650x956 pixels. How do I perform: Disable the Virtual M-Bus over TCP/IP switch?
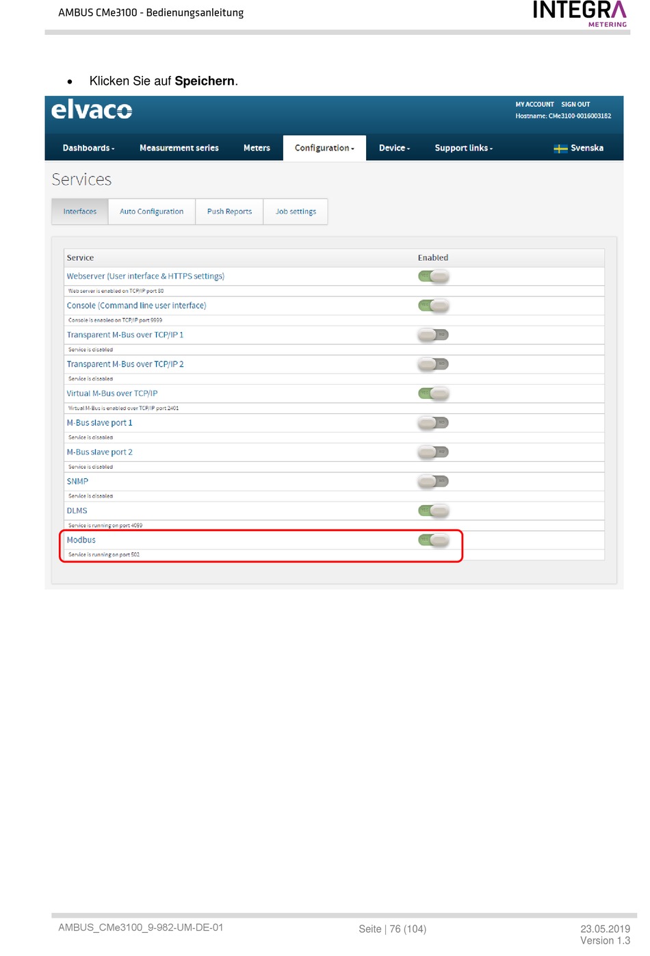pos(433,393)
